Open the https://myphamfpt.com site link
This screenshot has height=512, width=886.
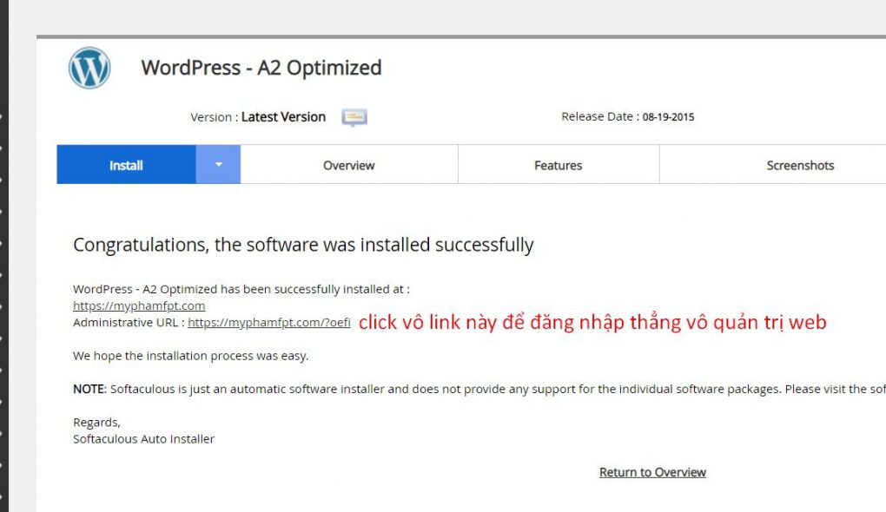[139, 305]
